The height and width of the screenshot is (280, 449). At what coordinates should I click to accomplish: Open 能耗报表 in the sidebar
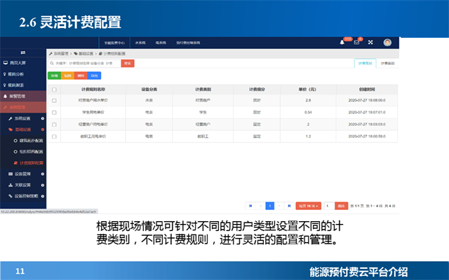(15, 85)
